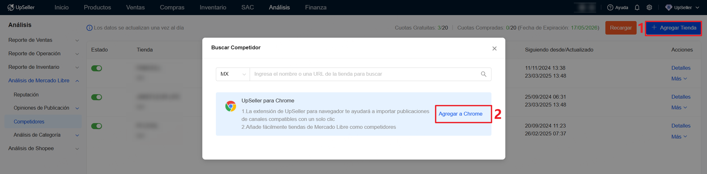Image resolution: width=707 pixels, height=174 pixels.
Task: Open Productos menu
Action: (98, 7)
